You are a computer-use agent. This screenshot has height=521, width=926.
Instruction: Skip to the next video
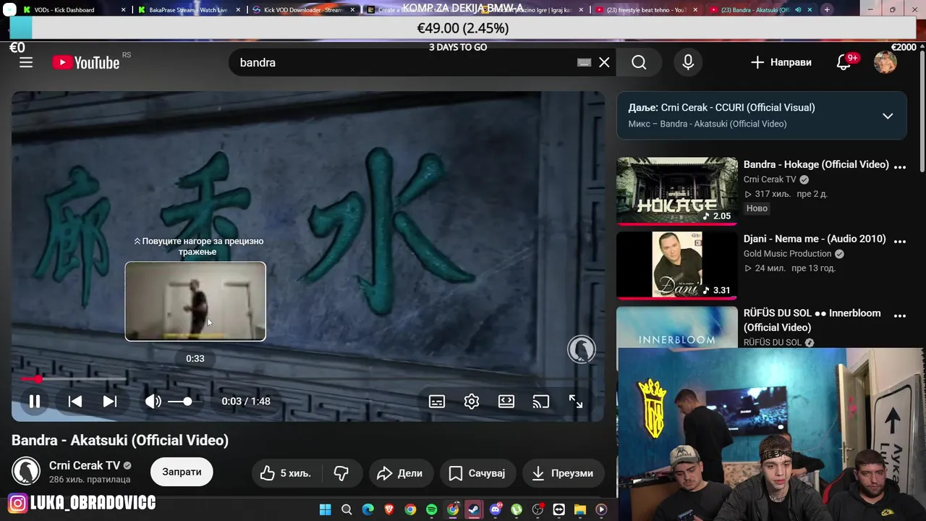coord(110,401)
